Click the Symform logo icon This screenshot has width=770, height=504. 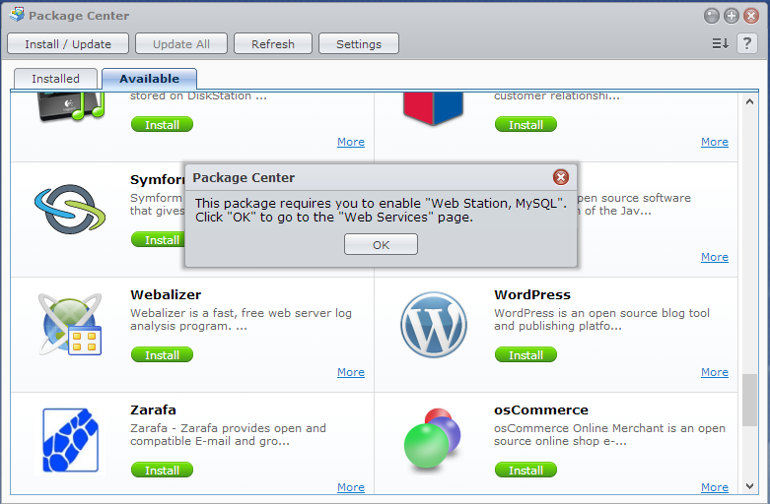[x=70, y=210]
